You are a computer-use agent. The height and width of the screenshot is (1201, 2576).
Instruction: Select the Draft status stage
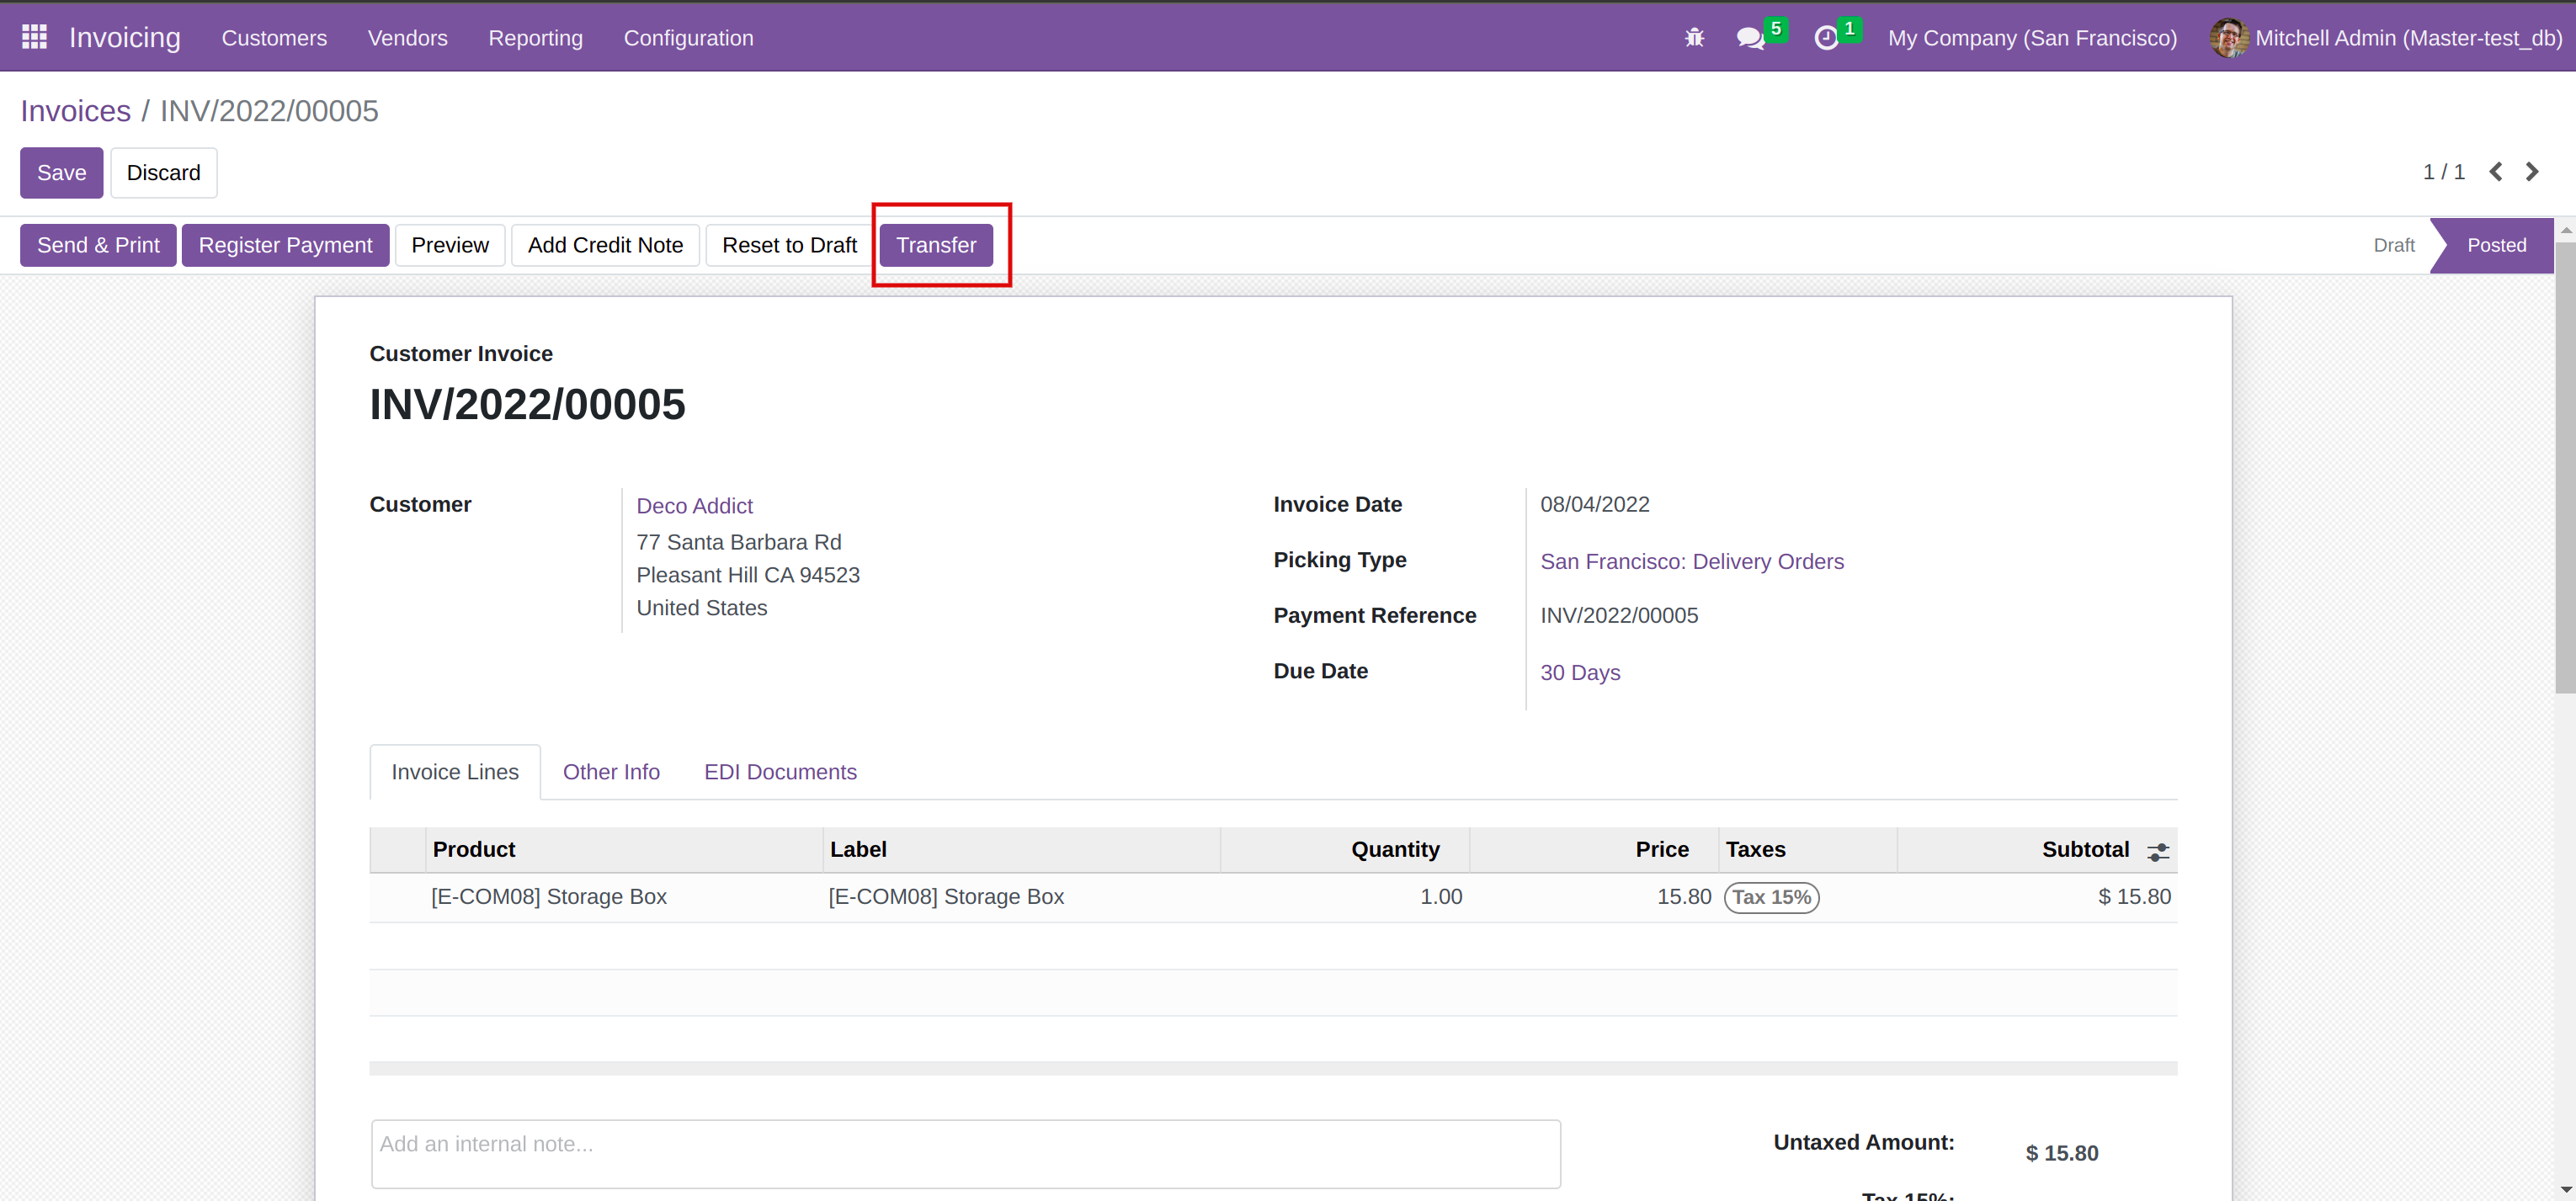(2393, 245)
